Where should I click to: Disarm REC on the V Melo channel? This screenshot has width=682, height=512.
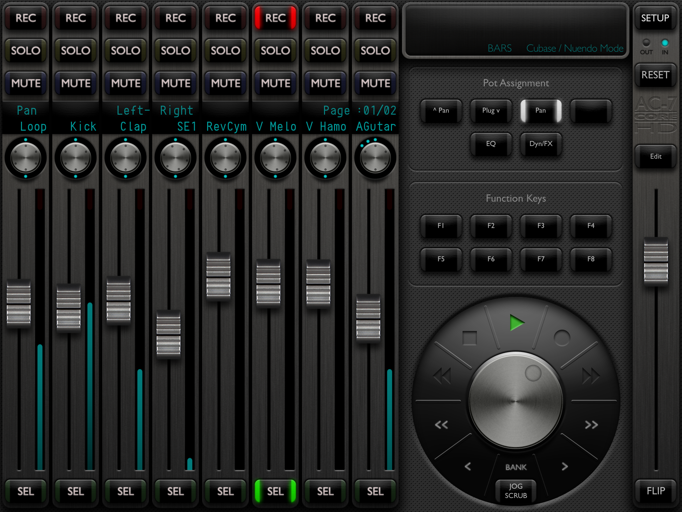point(275,18)
